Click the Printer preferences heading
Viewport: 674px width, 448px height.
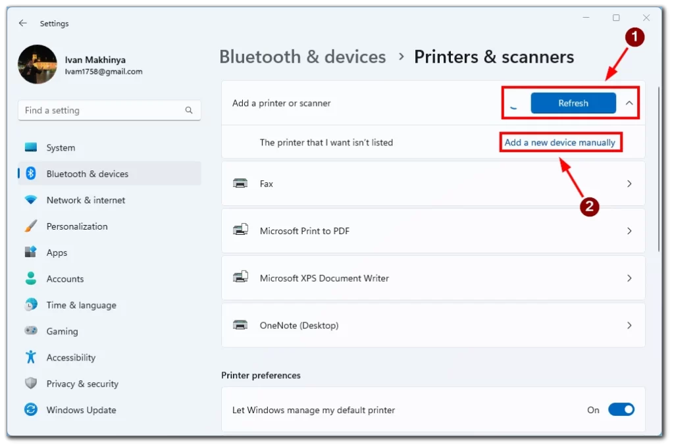(x=261, y=376)
